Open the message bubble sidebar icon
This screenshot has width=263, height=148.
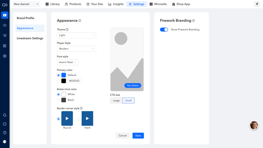point(5,124)
